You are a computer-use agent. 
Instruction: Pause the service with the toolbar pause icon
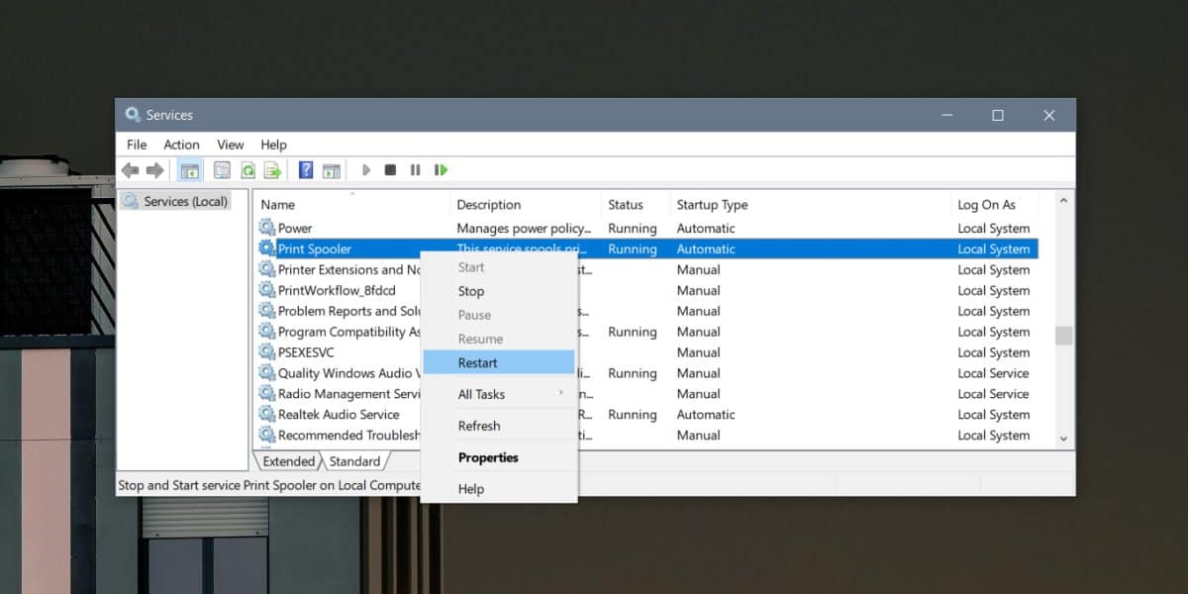pyautogui.click(x=415, y=169)
